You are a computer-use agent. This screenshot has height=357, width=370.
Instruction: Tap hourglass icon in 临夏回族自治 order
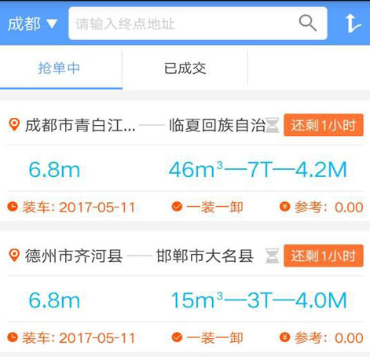coord(272,125)
